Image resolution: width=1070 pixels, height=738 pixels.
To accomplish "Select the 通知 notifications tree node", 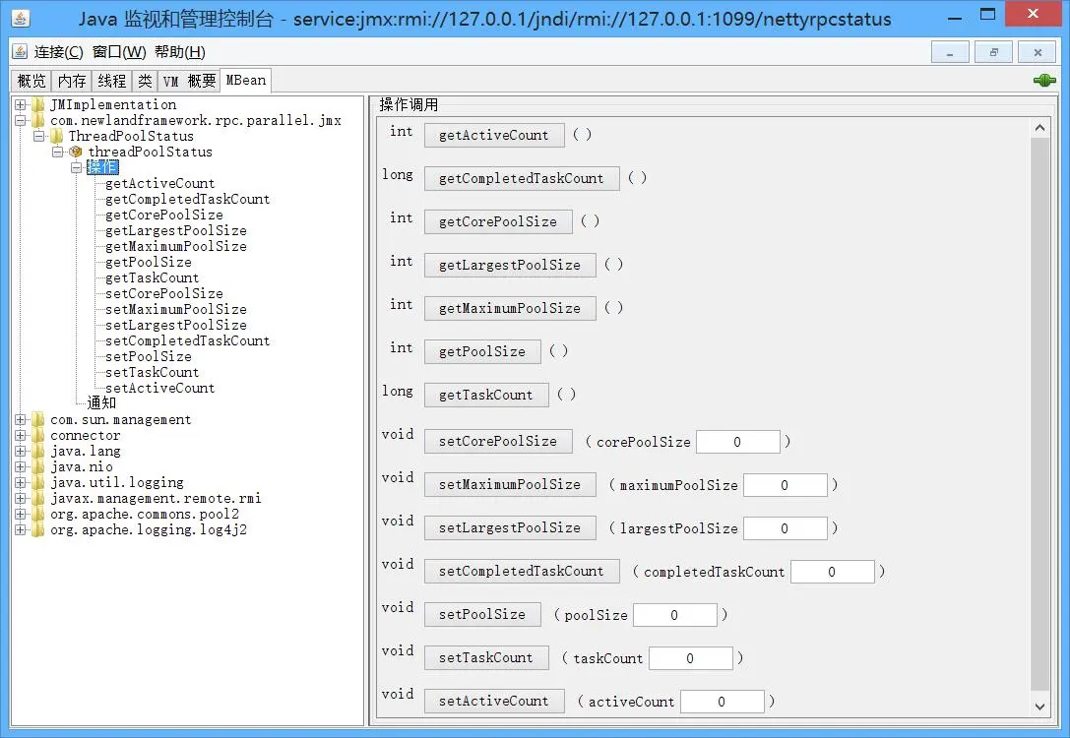I will (x=101, y=402).
